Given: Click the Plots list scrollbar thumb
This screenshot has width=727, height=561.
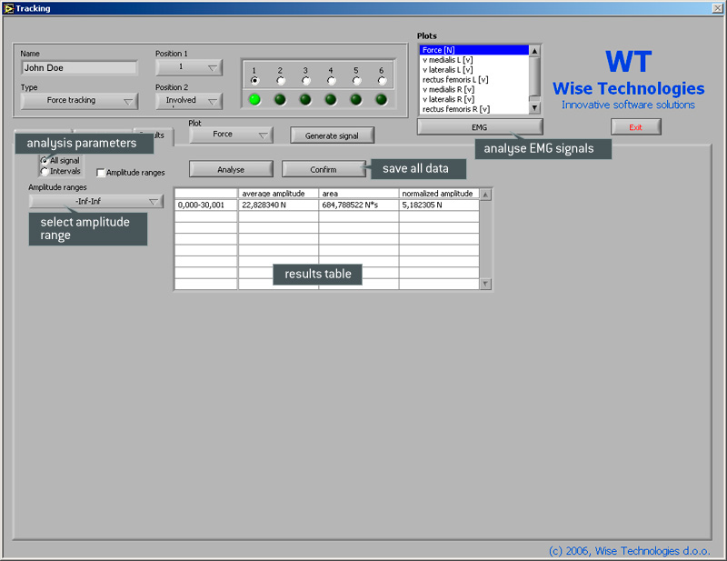Looking at the screenshot, I should (x=534, y=76).
